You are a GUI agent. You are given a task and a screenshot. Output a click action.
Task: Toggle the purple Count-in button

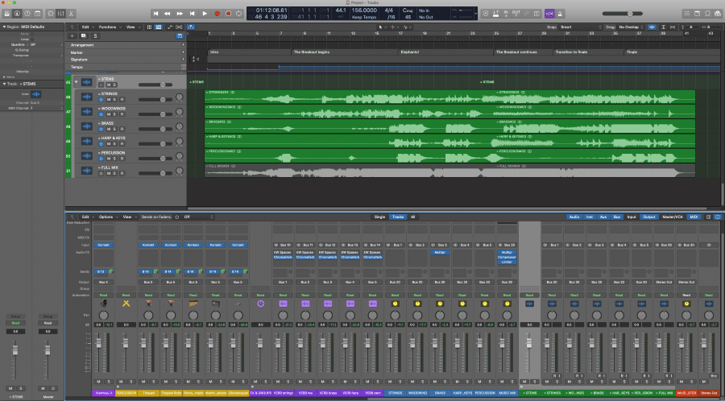[x=549, y=14]
